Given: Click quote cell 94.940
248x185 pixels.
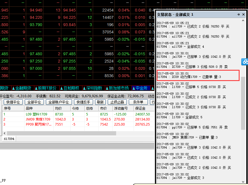Looking at the screenshot, I should pyautogui.click(x=36, y=10).
